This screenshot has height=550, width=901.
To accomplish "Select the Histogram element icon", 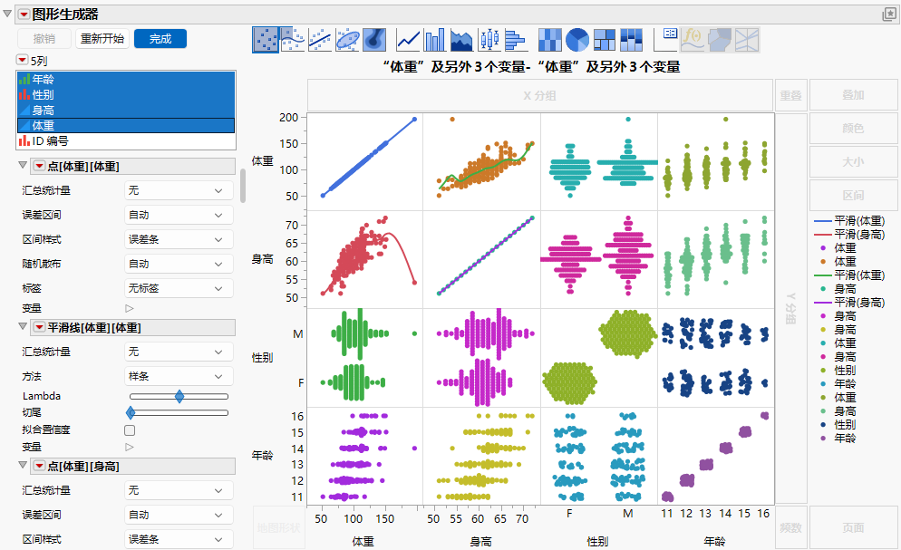I will tap(516, 40).
